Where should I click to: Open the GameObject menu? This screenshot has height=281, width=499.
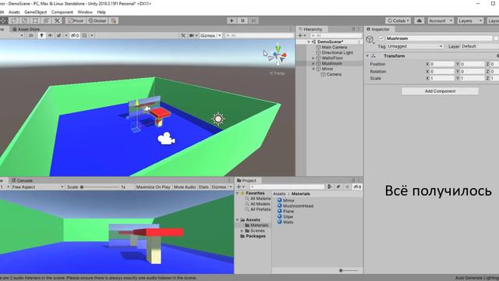(35, 12)
